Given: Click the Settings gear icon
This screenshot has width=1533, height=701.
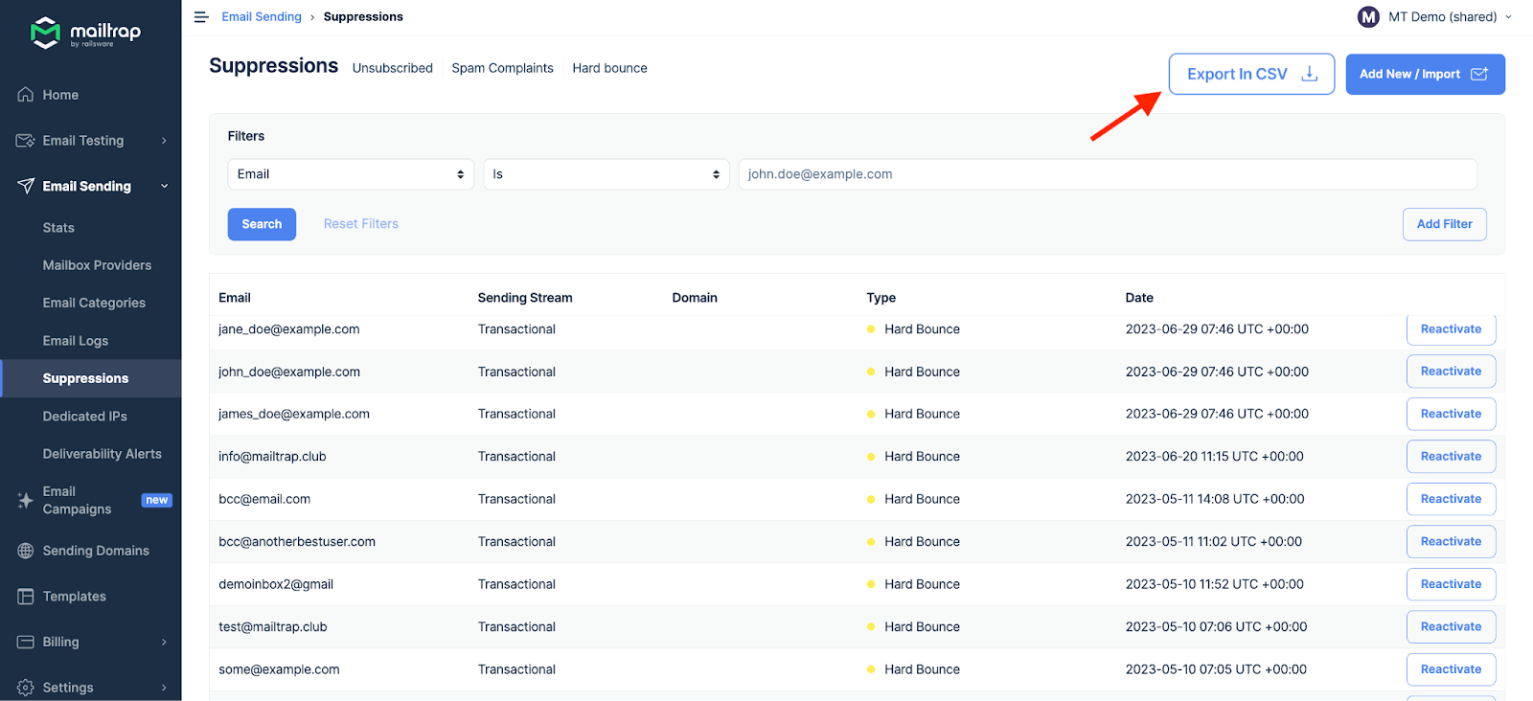Looking at the screenshot, I should pos(26,688).
